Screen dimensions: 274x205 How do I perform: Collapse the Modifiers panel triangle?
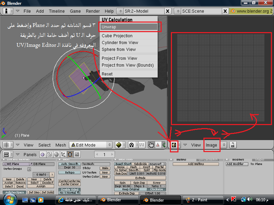(x=227, y=159)
